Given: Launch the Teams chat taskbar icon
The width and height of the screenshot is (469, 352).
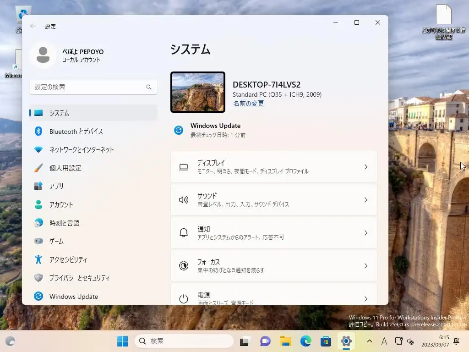Looking at the screenshot, I should [265, 341].
